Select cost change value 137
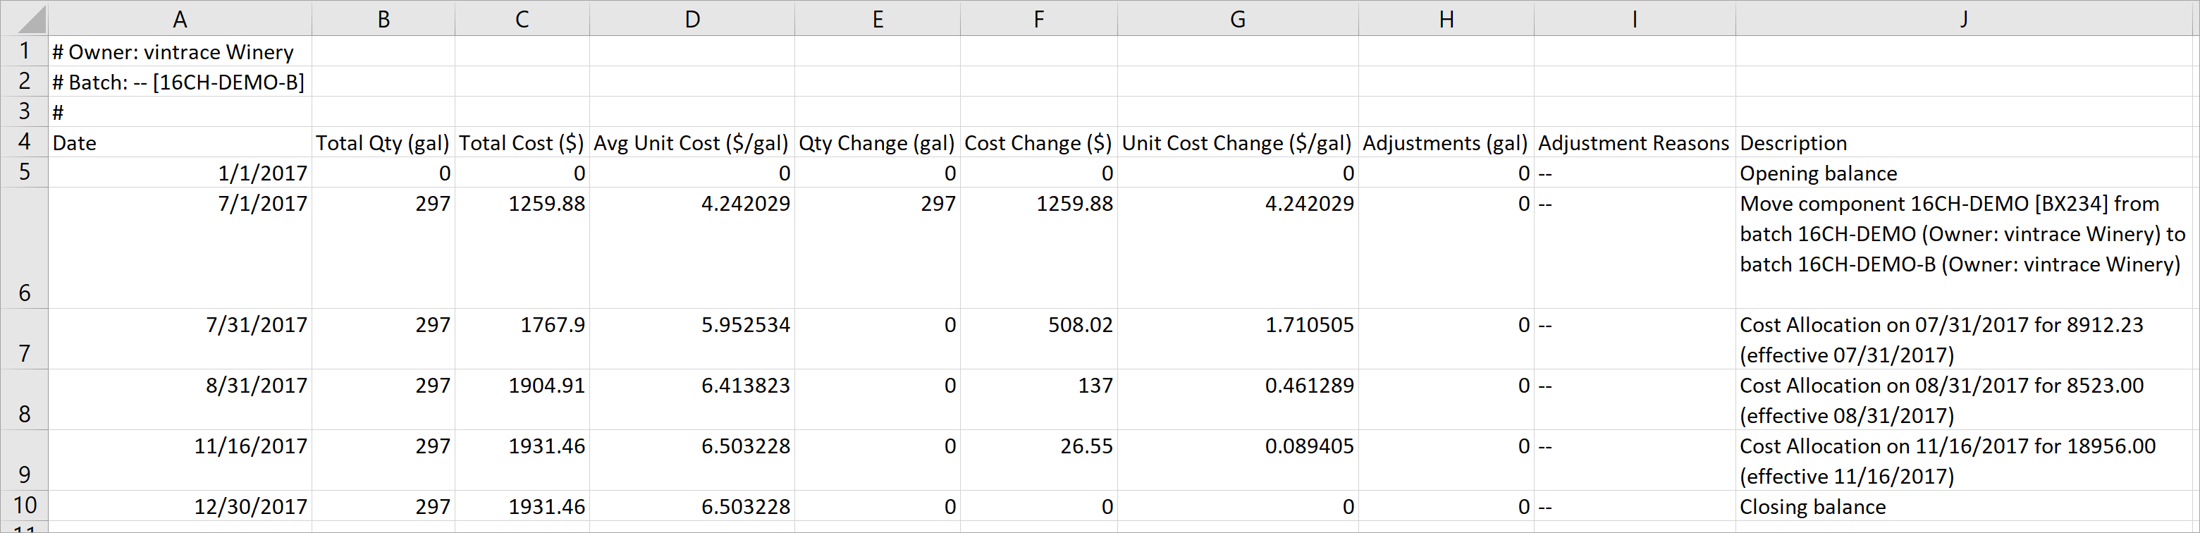This screenshot has width=2200, height=533. 1038,400
